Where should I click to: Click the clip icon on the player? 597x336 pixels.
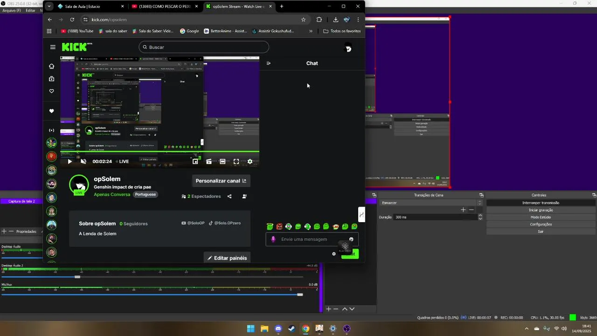tap(209, 161)
